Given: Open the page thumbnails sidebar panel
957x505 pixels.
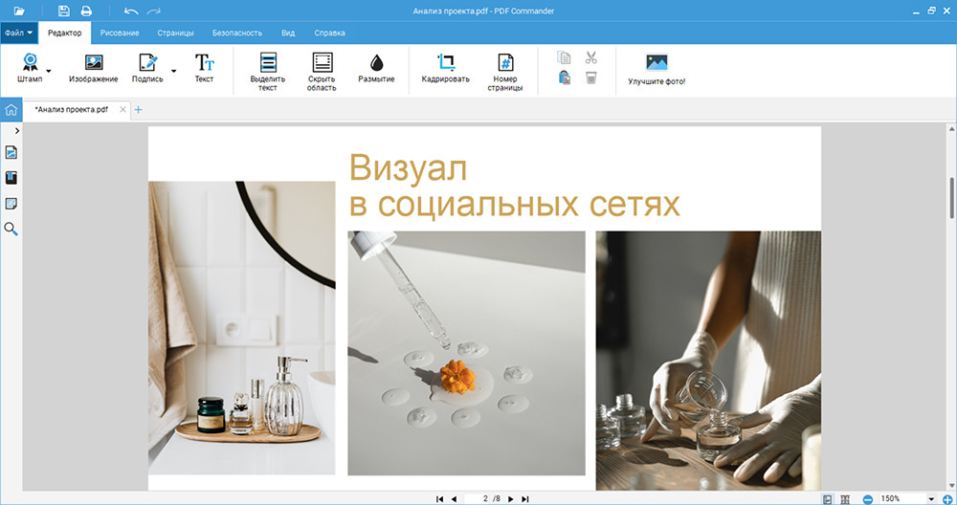Looking at the screenshot, I should click(11, 152).
